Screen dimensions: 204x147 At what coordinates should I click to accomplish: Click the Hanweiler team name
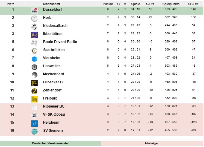[x=51, y=66]
